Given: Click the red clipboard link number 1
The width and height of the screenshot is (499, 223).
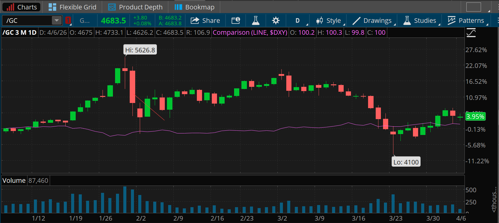Looking at the screenshot, I should tap(68, 20).
